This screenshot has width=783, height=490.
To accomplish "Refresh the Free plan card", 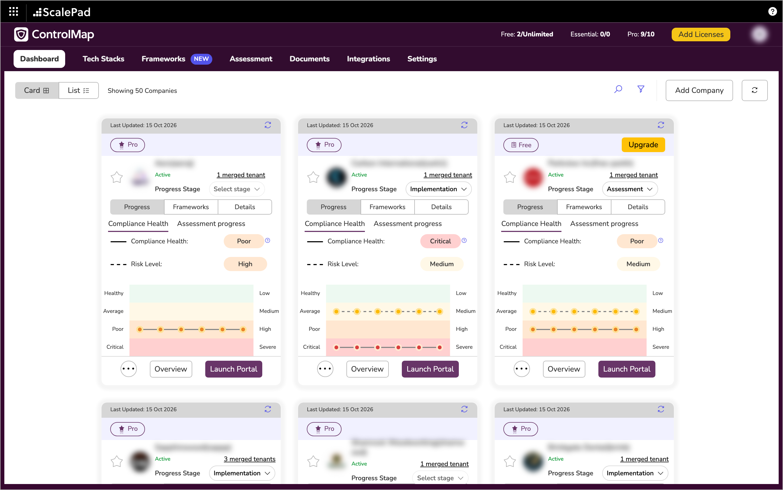I will coord(661,125).
